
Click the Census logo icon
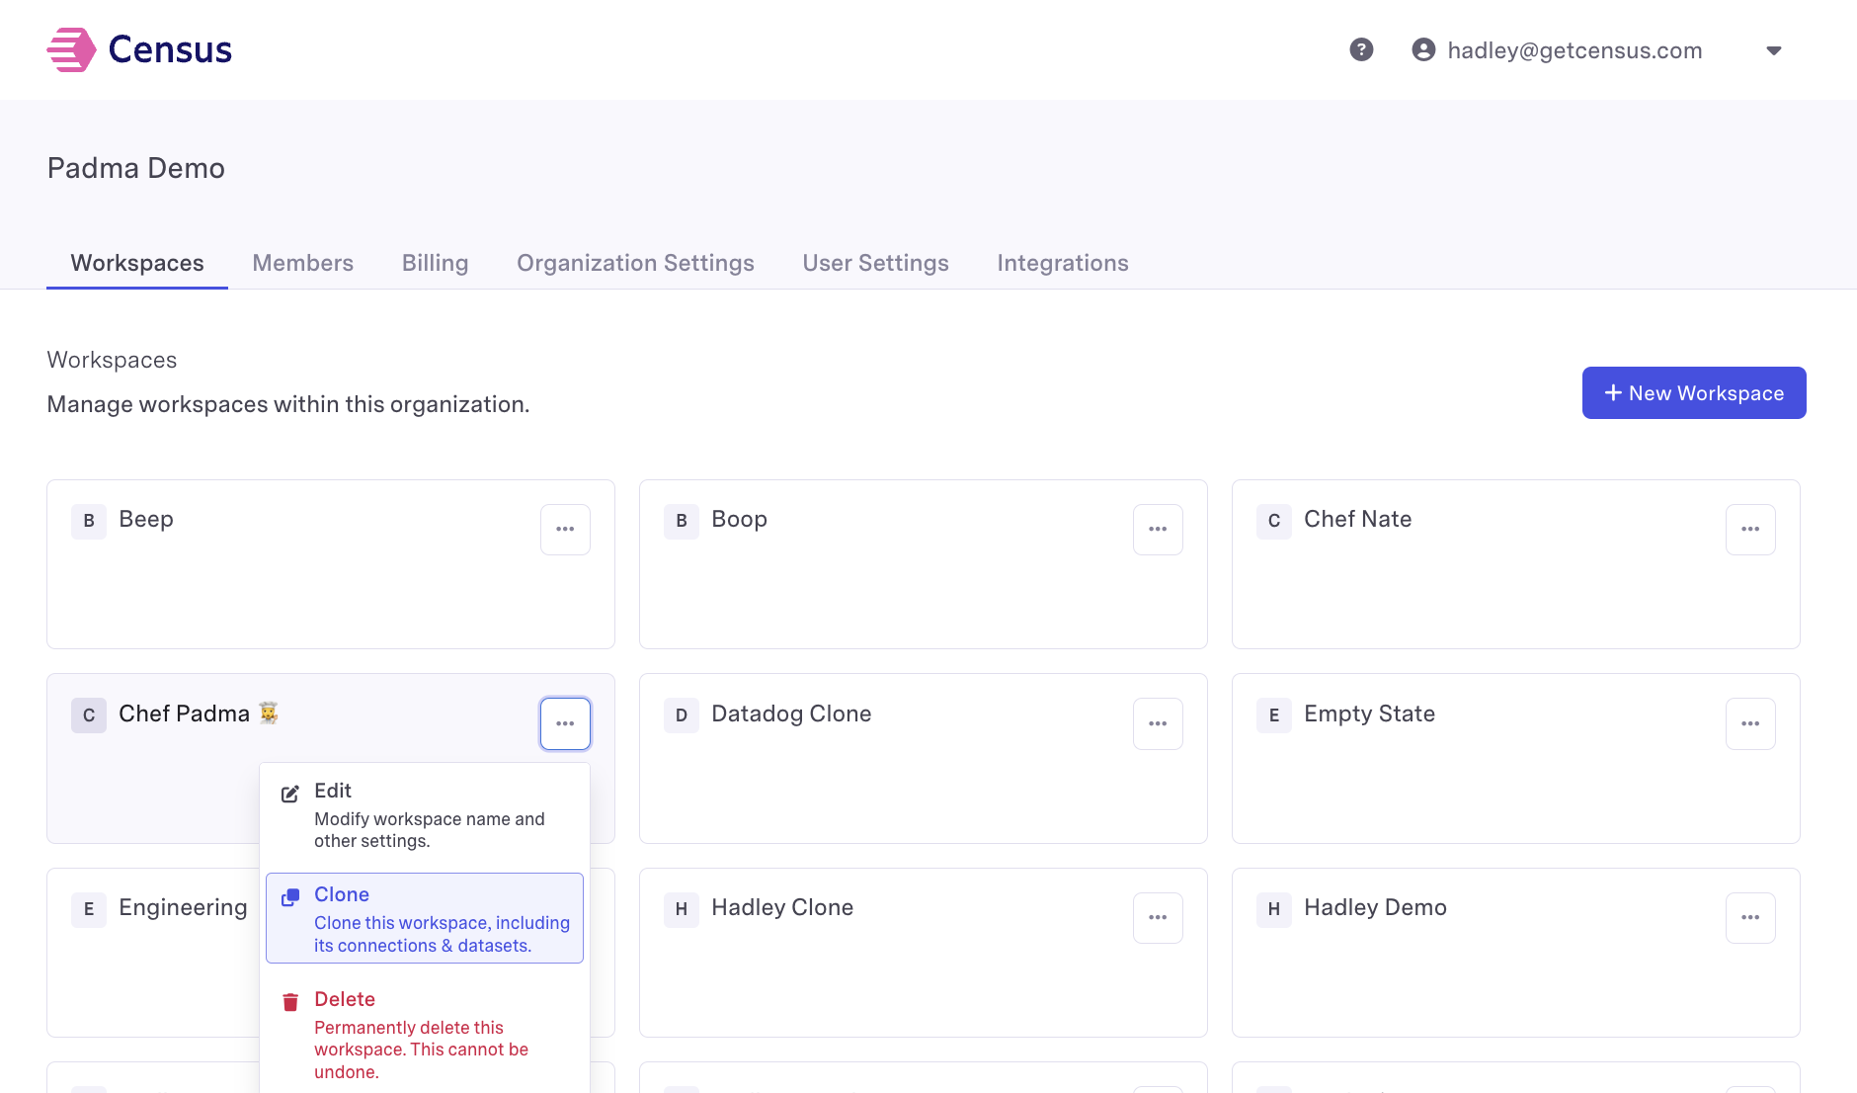71,49
